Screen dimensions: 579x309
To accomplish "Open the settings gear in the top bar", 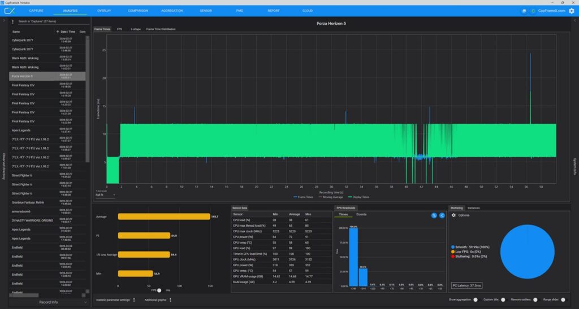I will [x=571, y=11].
